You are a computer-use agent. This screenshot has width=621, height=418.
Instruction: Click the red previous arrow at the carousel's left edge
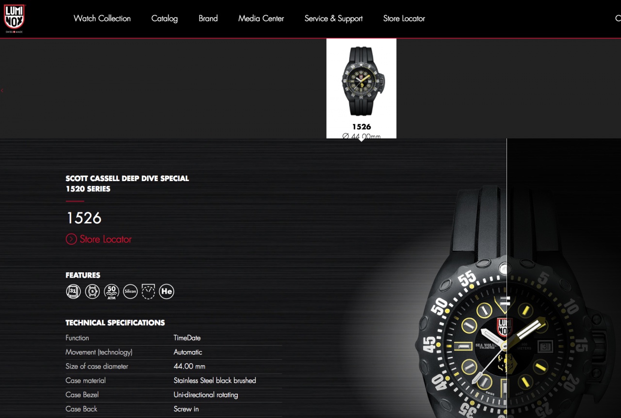(2, 90)
